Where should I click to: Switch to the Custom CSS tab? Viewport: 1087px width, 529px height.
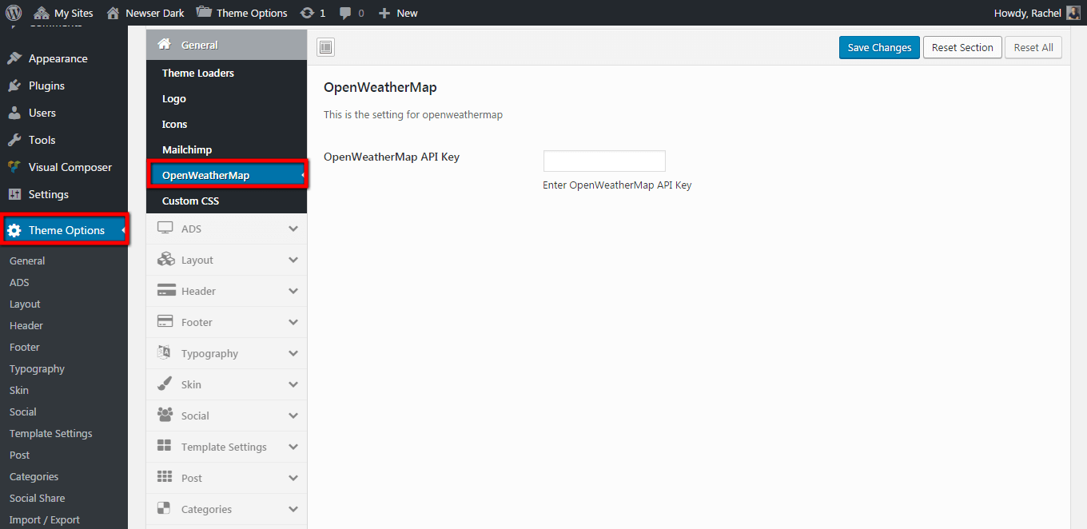(x=190, y=201)
